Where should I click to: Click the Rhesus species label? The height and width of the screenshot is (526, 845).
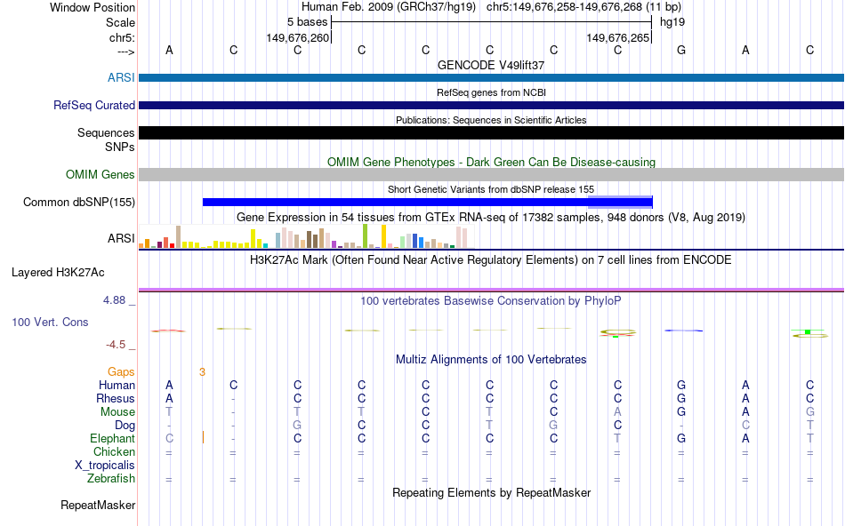click(x=116, y=398)
